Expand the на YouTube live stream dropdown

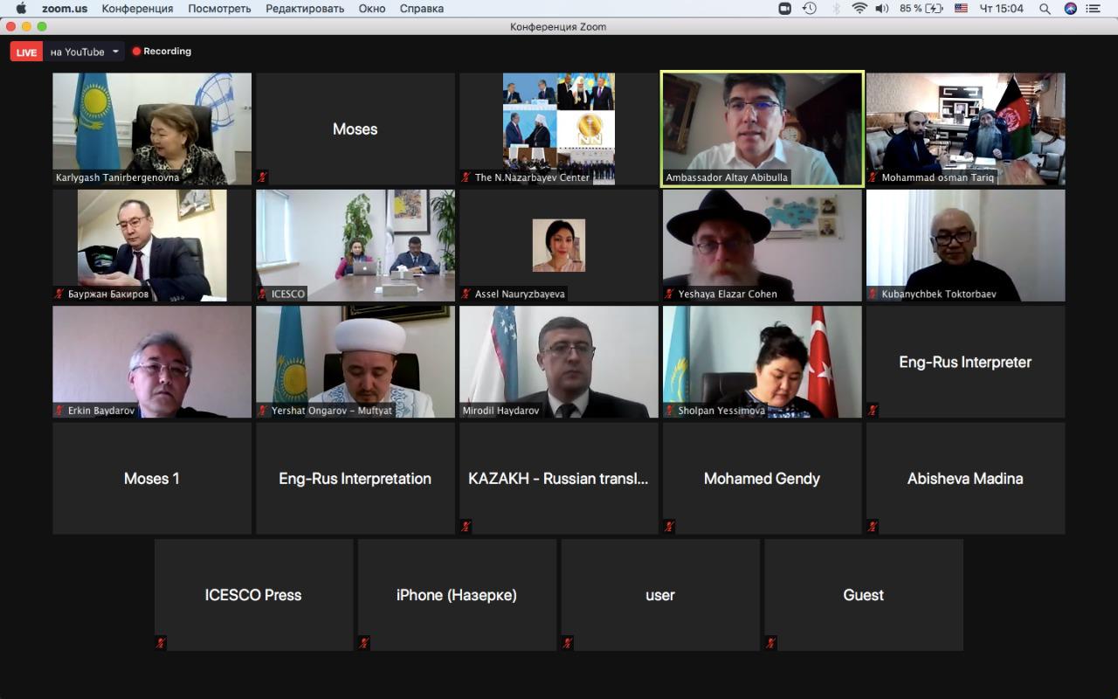coord(115,52)
